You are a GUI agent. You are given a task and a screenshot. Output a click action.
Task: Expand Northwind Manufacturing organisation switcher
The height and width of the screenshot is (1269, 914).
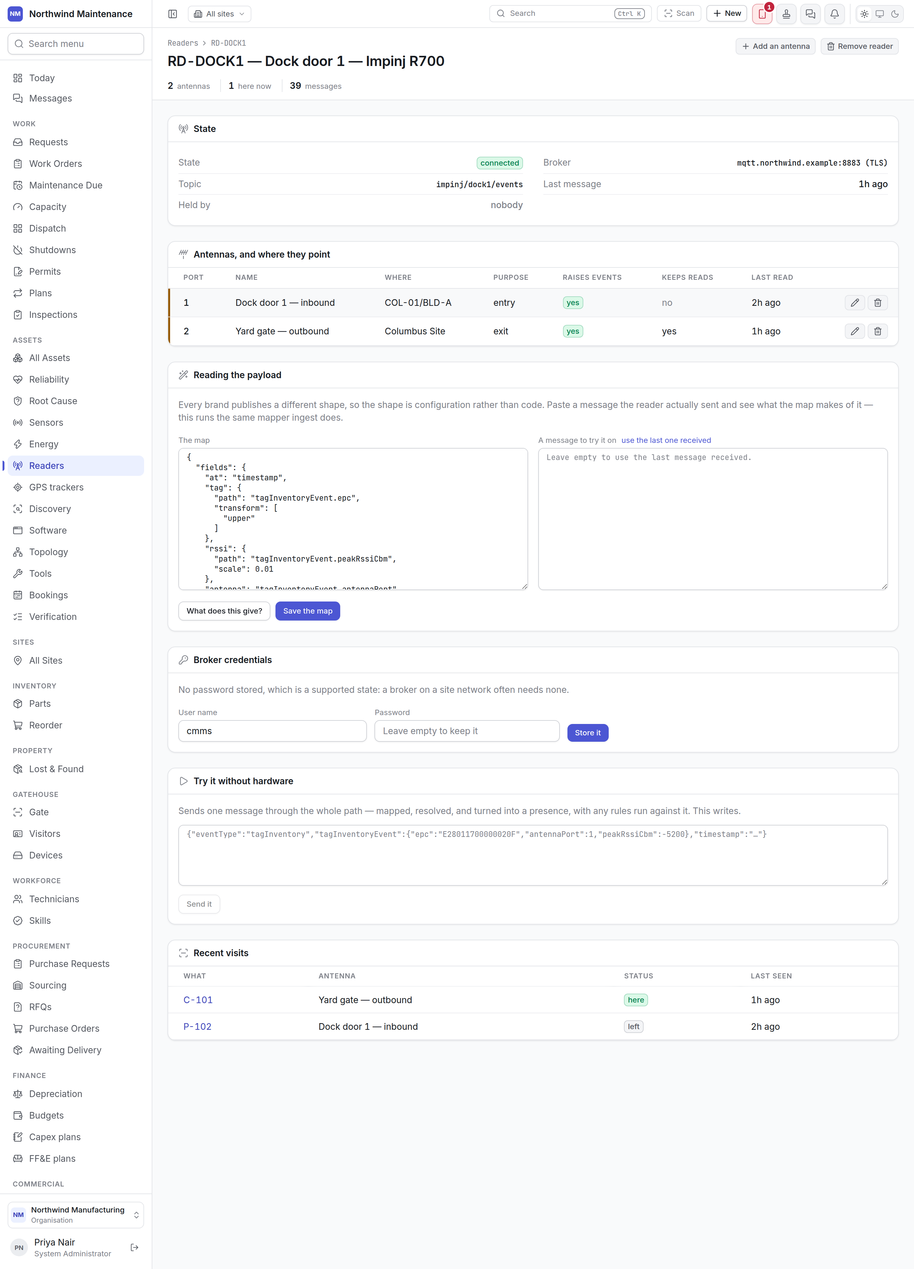tap(76, 1214)
